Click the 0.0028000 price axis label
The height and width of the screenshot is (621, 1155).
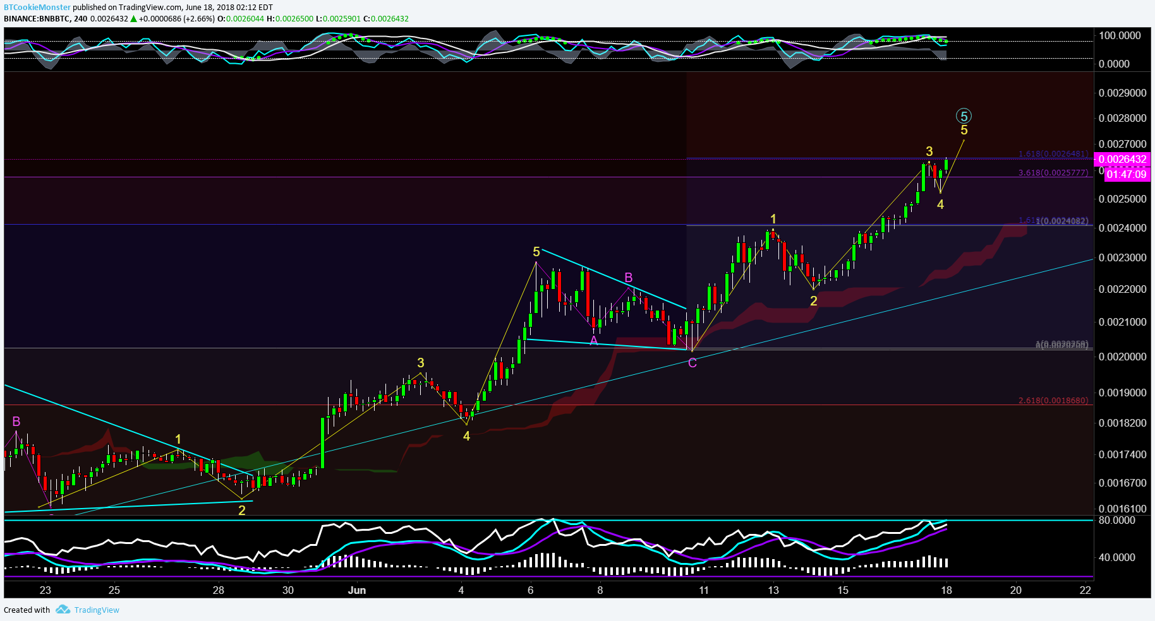(x=1122, y=118)
